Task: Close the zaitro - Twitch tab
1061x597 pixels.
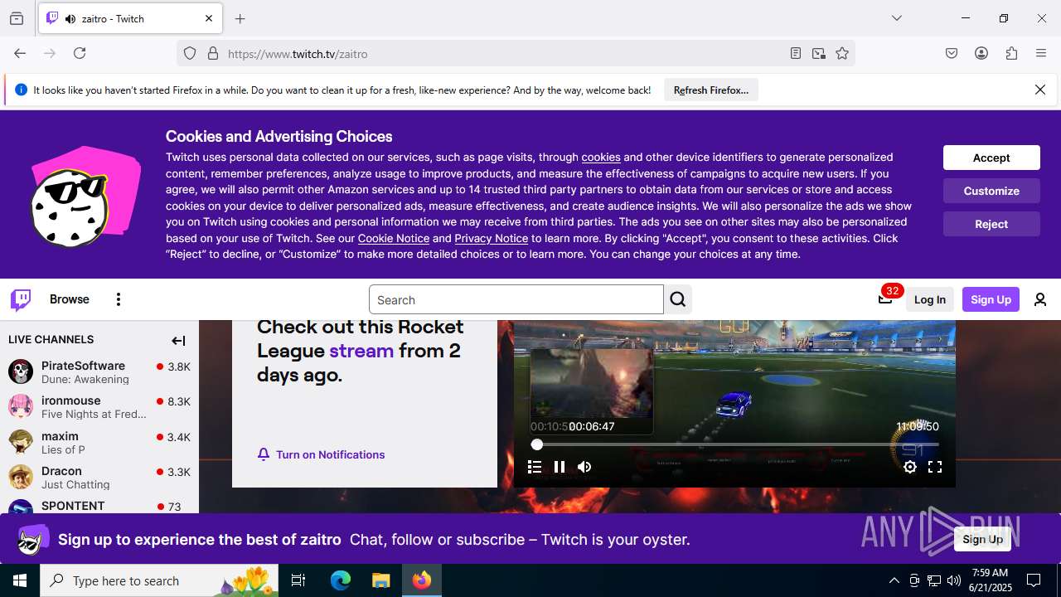Action: click(209, 18)
